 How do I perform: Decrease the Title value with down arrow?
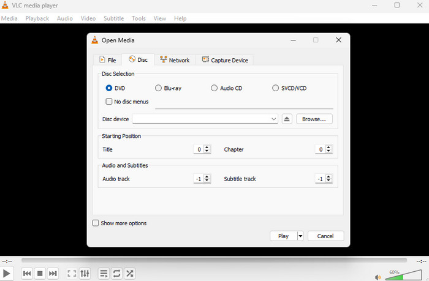(x=207, y=151)
